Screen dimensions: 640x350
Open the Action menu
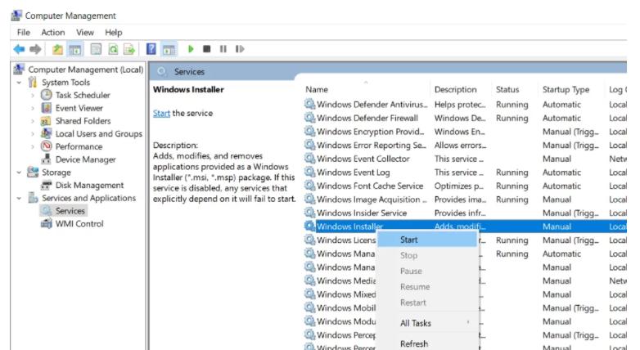tap(53, 33)
